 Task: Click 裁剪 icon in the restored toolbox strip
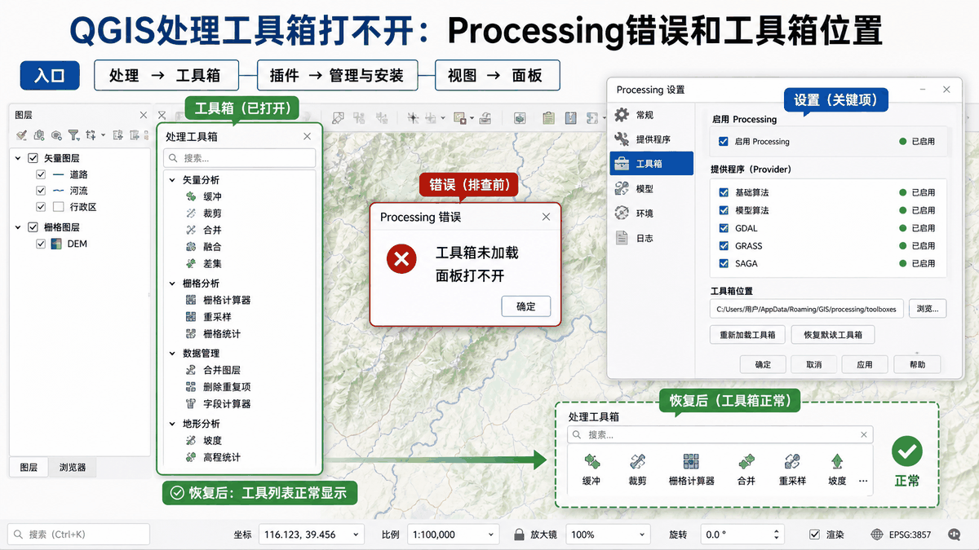coord(637,461)
